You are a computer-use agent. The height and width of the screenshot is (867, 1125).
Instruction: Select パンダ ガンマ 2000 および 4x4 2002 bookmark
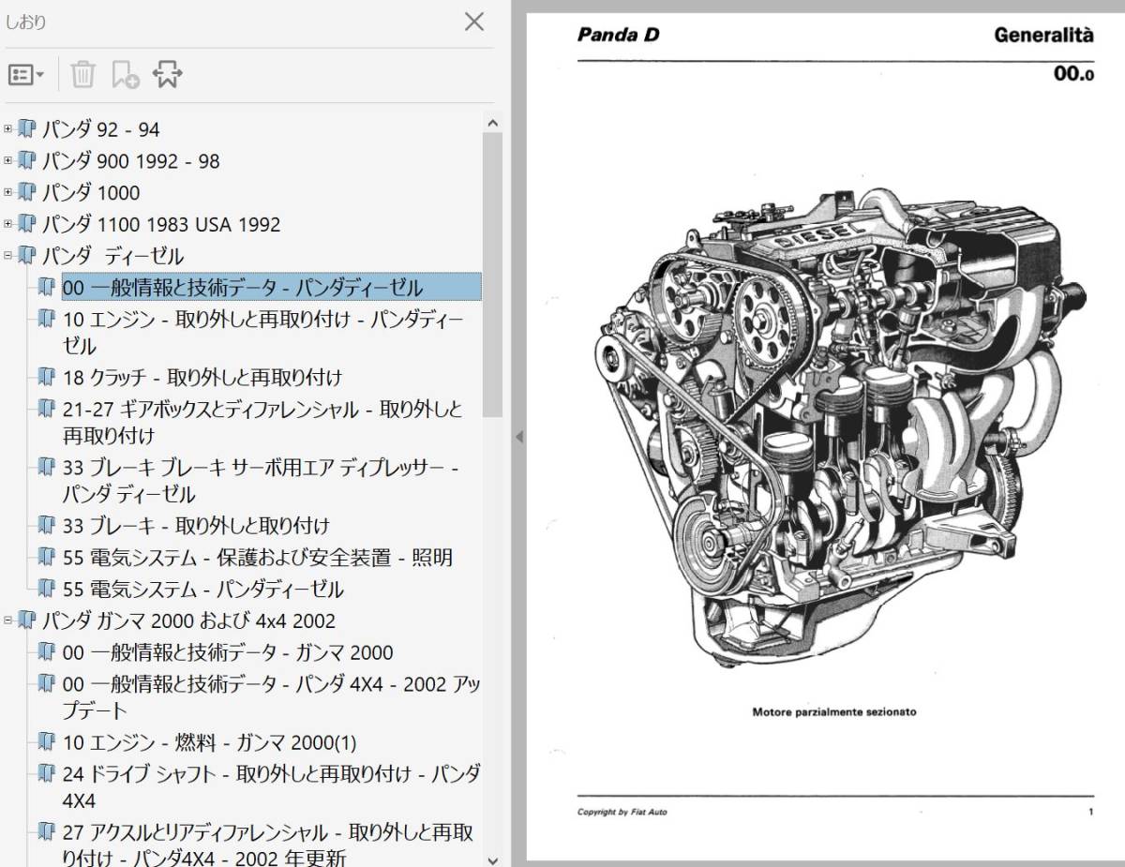[188, 620]
